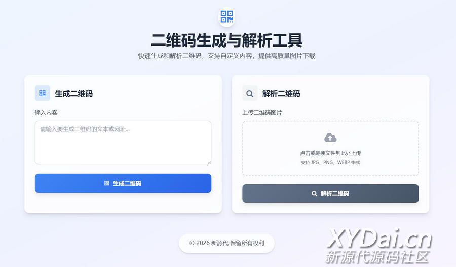Viewport: 456px width, 267px height.
Task: Open the dashed upload drop zone
Action: pyautogui.click(x=330, y=149)
